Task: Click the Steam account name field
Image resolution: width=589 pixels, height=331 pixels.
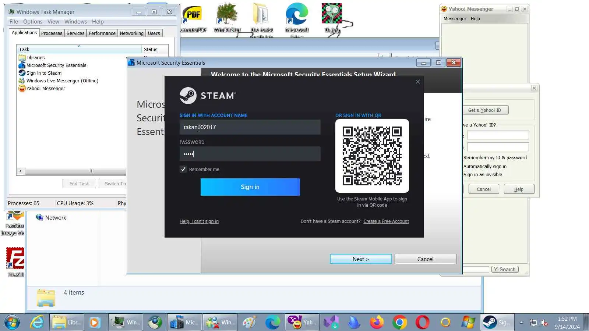Action: point(250,127)
